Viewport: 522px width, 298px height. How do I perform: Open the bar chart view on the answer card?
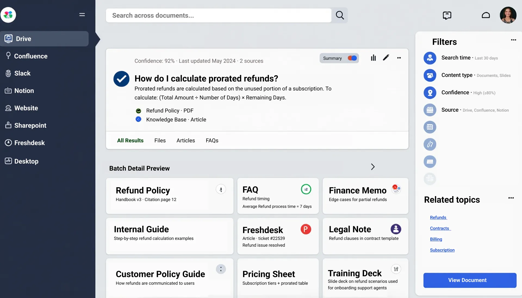coord(373,58)
